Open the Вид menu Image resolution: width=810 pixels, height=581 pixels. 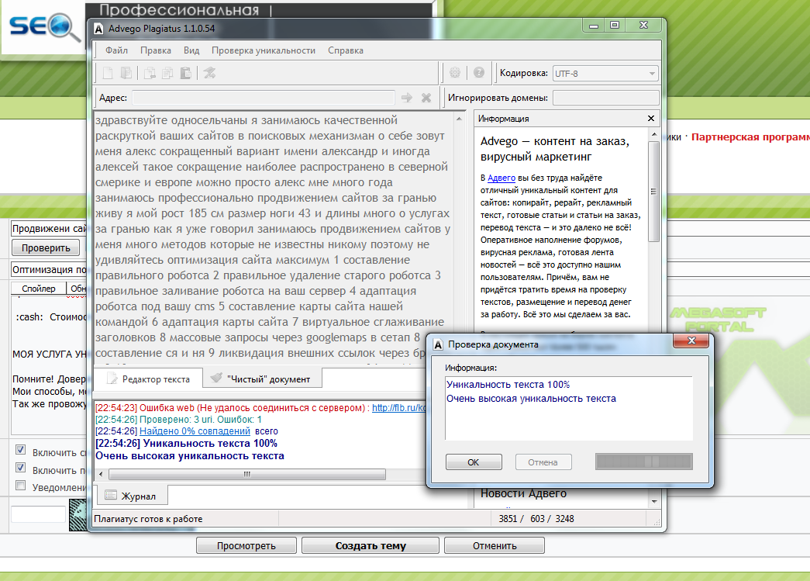(191, 50)
